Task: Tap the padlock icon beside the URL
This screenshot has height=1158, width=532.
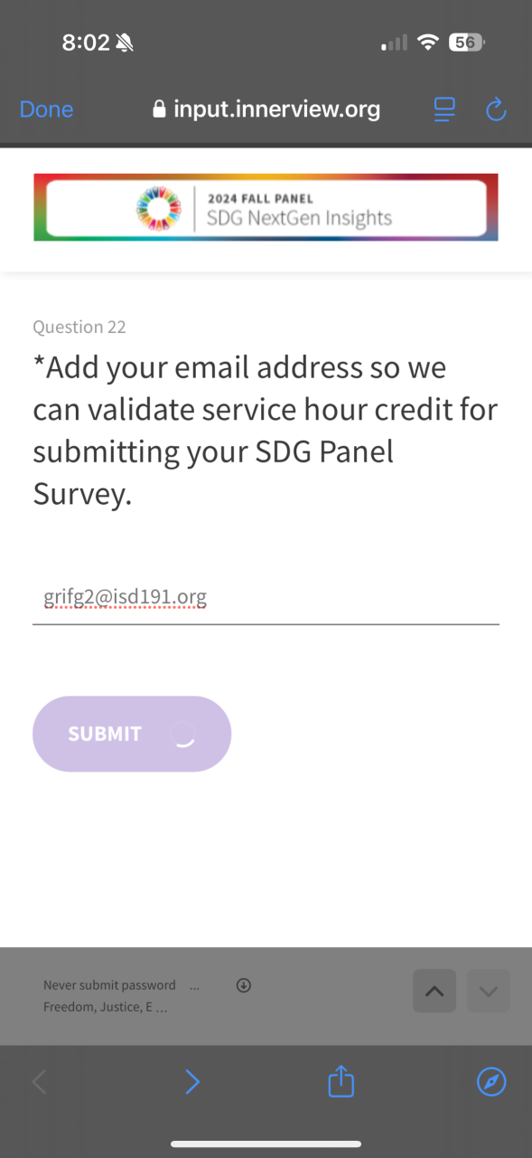Action: click(160, 109)
